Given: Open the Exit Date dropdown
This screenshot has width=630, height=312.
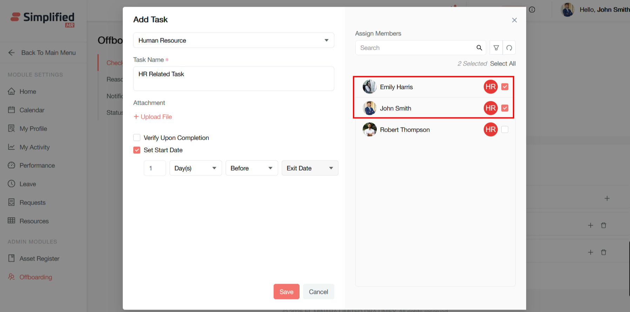Looking at the screenshot, I should 310,168.
